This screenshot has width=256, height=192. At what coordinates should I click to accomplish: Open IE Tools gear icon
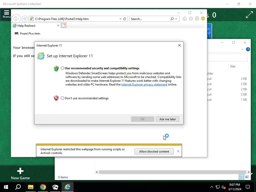pos(197,18)
